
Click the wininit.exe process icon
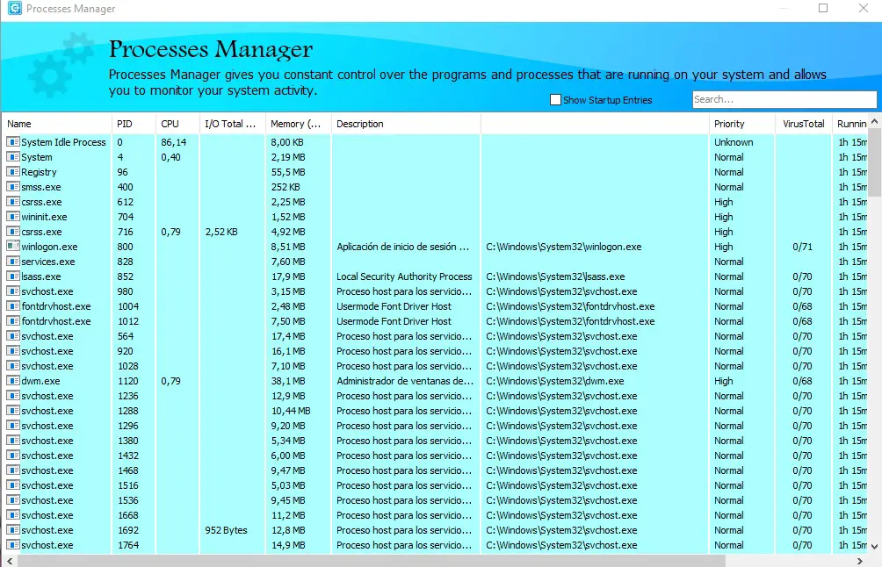(13, 216)
